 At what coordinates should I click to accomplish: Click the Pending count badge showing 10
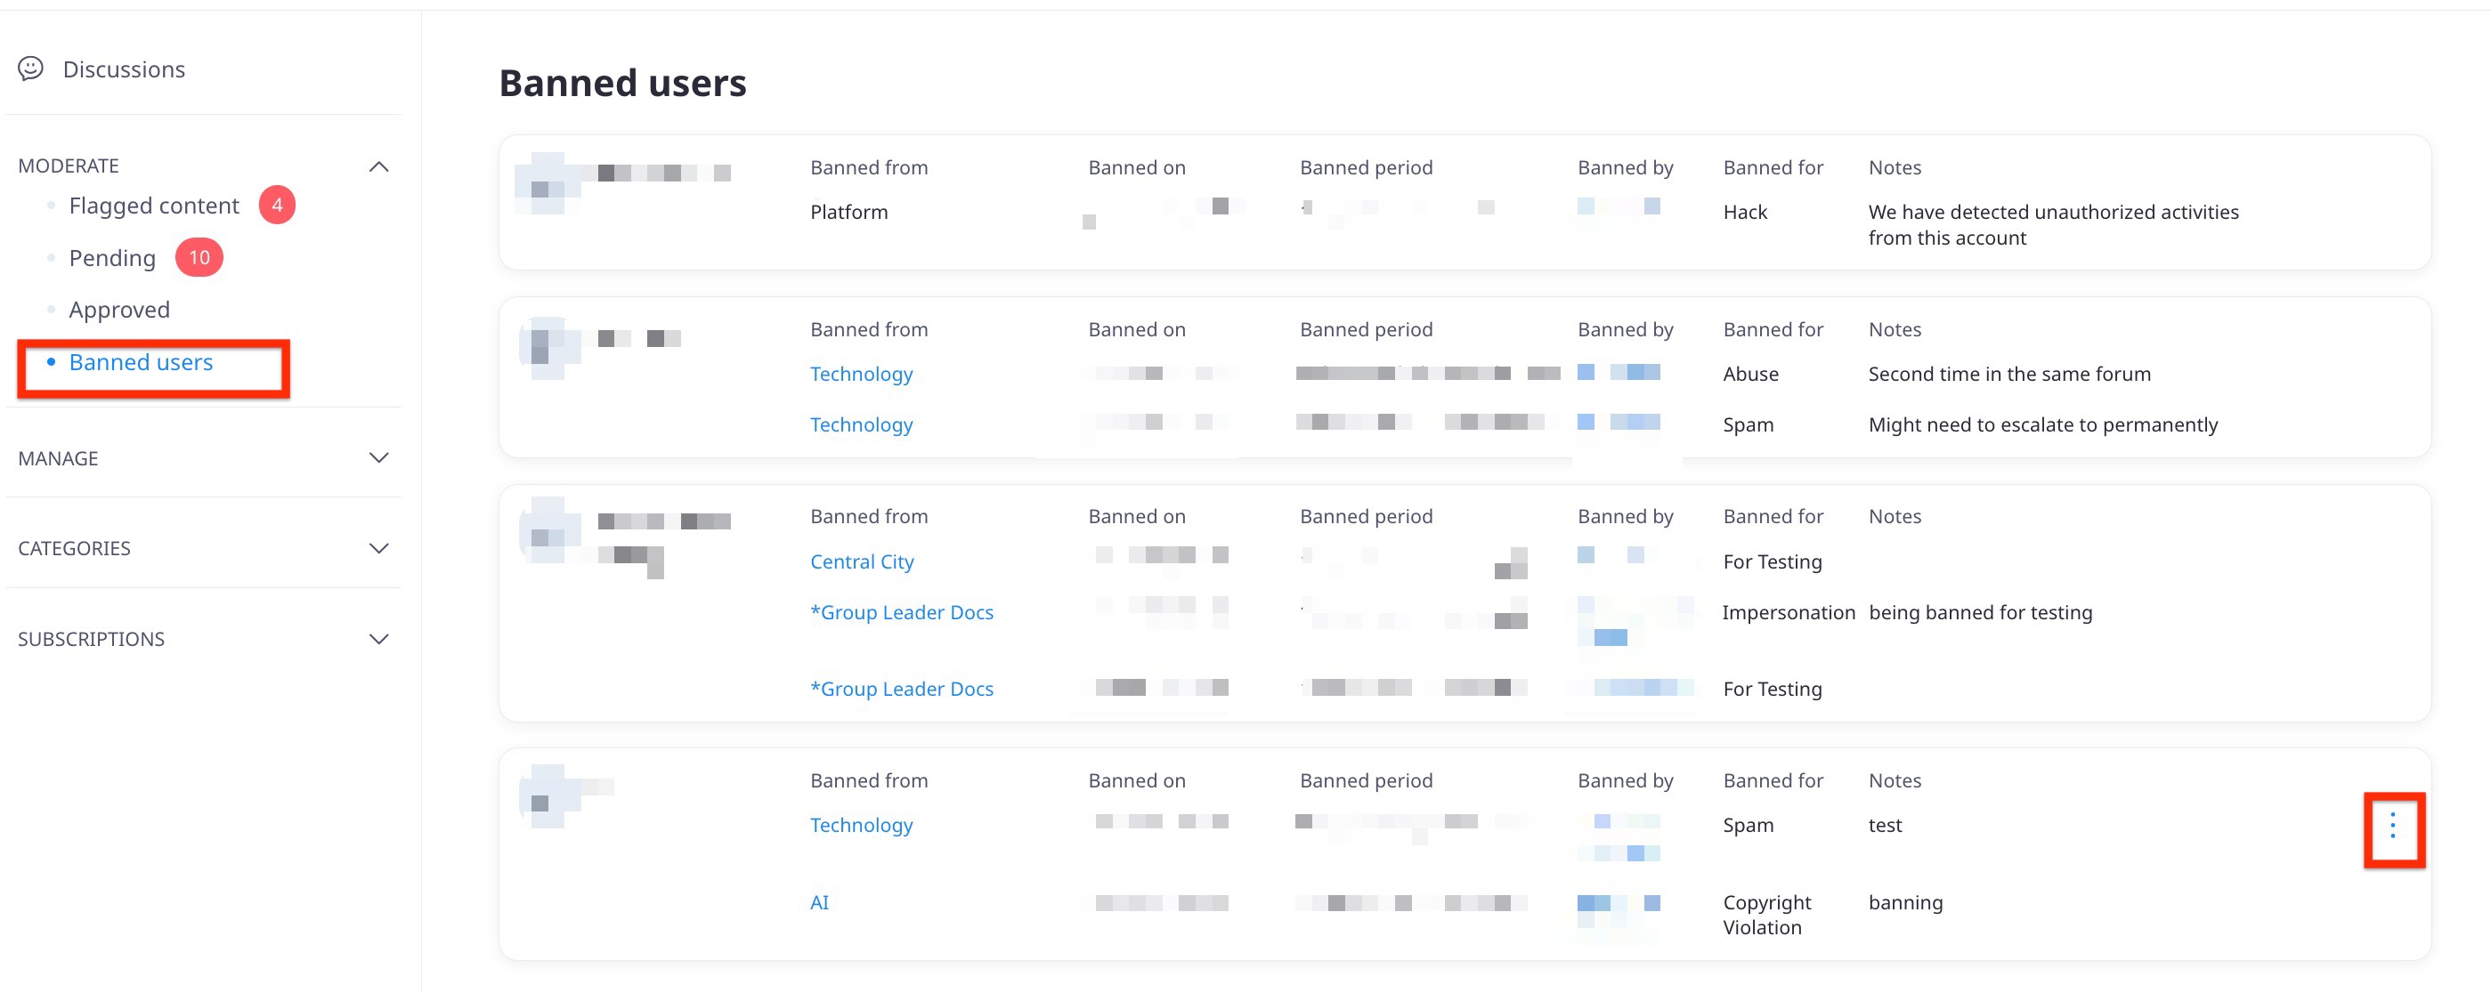tap(199, 257)
